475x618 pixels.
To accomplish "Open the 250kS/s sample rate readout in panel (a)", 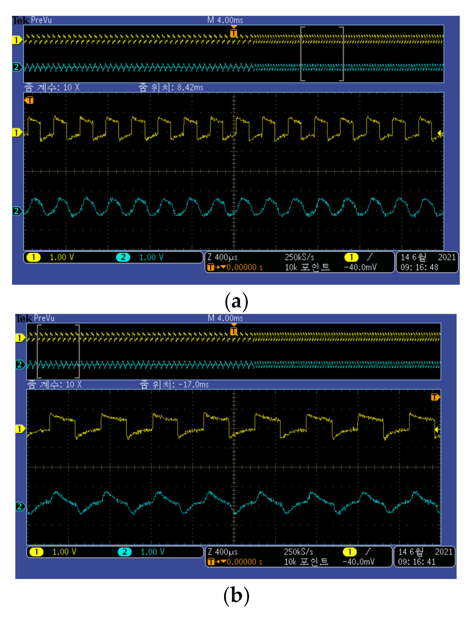I will click(299, 257).
